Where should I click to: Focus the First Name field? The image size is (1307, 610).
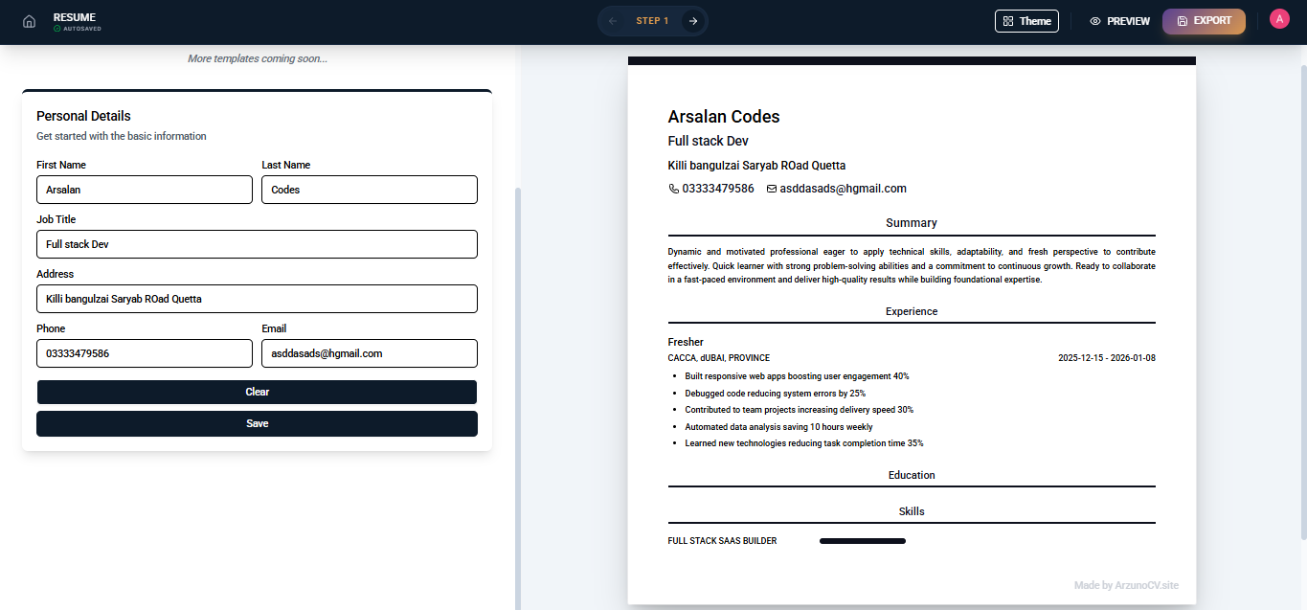point(145,190)
